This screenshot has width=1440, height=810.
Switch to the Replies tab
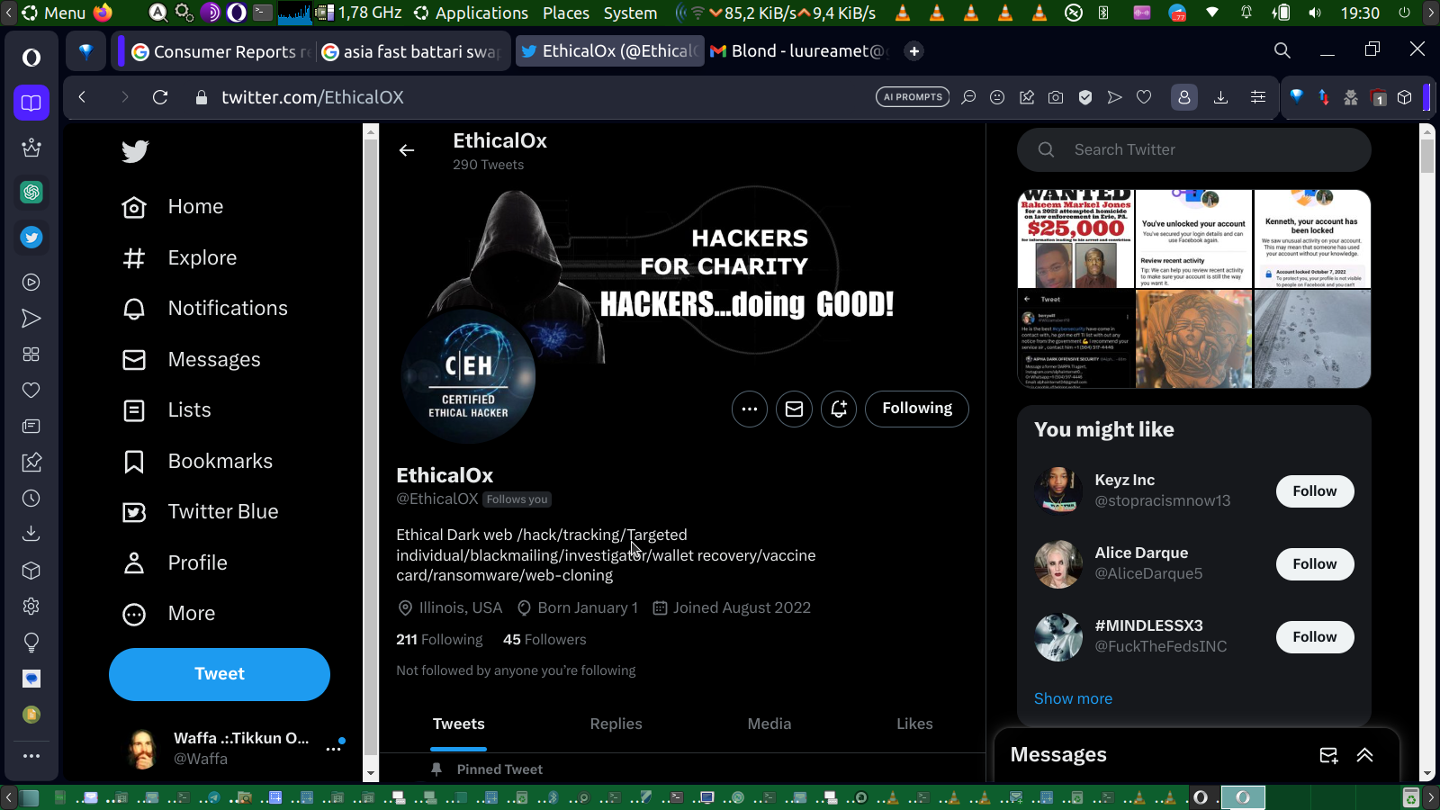616,724
